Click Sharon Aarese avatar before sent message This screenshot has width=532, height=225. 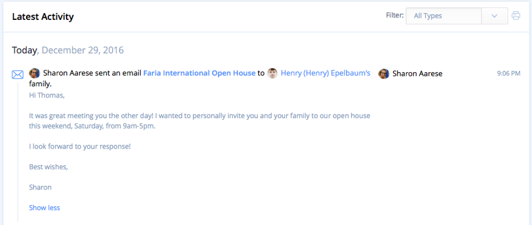(35, 73)
